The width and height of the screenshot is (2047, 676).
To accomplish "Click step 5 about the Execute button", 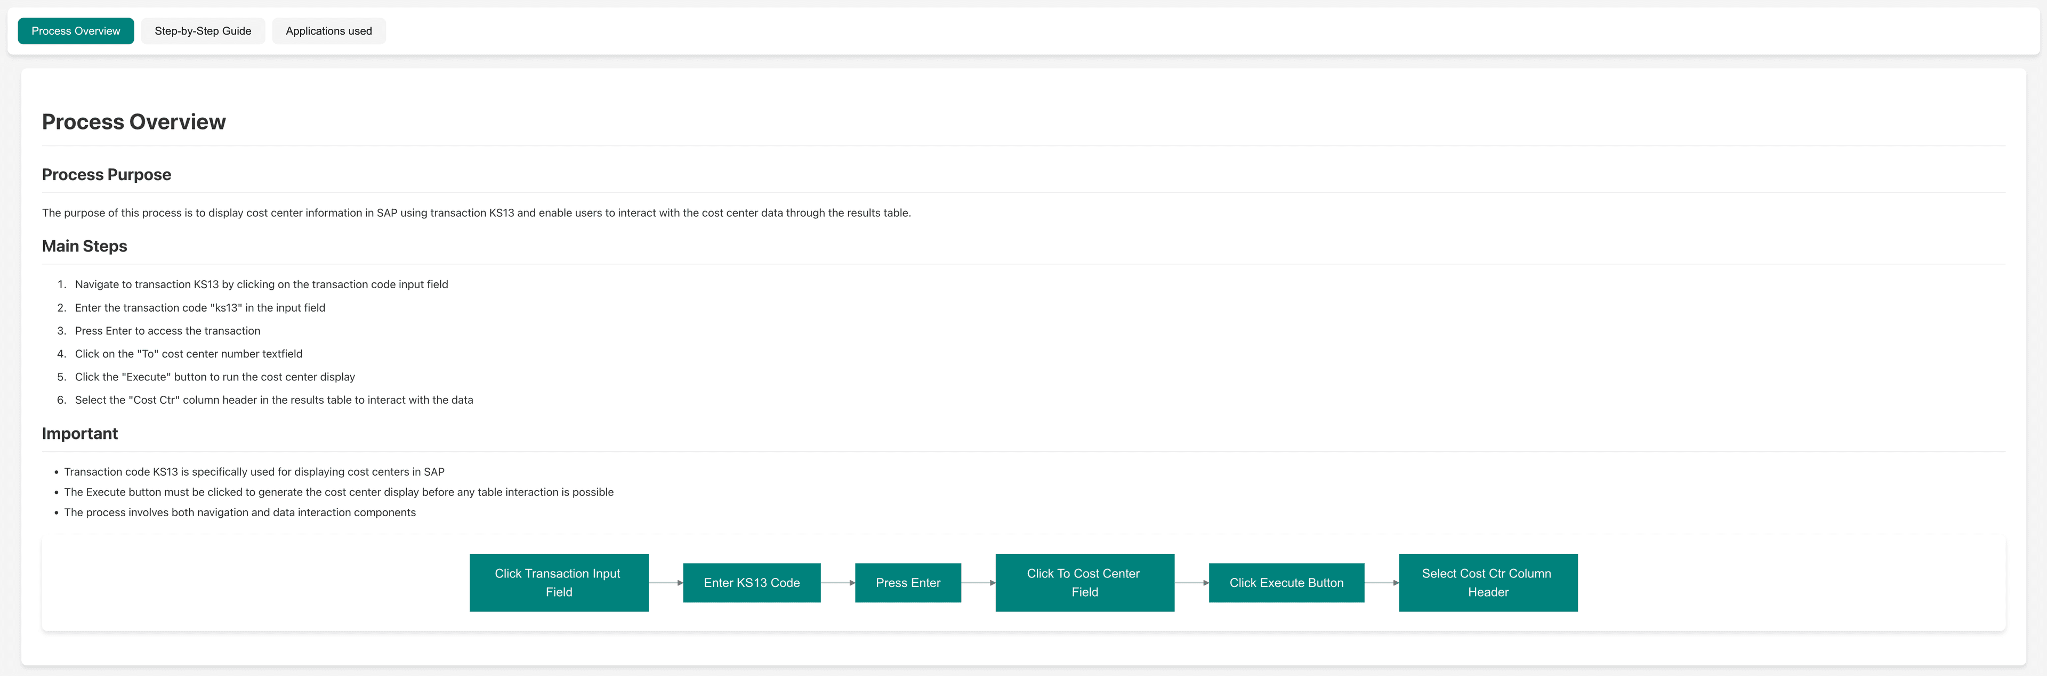I will click(x=214, y=377).
